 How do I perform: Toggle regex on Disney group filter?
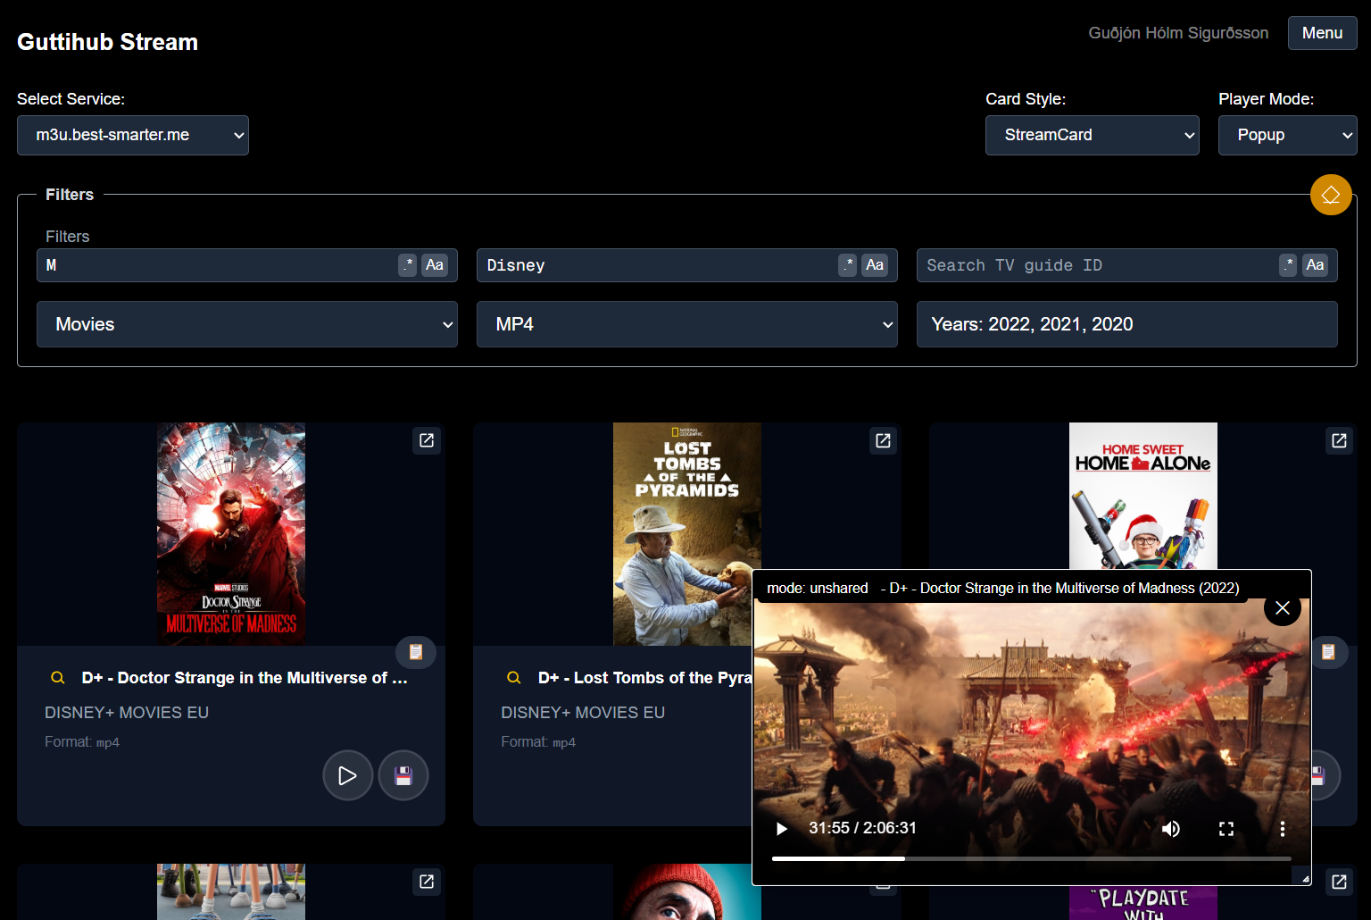click(x=848, y=265)
